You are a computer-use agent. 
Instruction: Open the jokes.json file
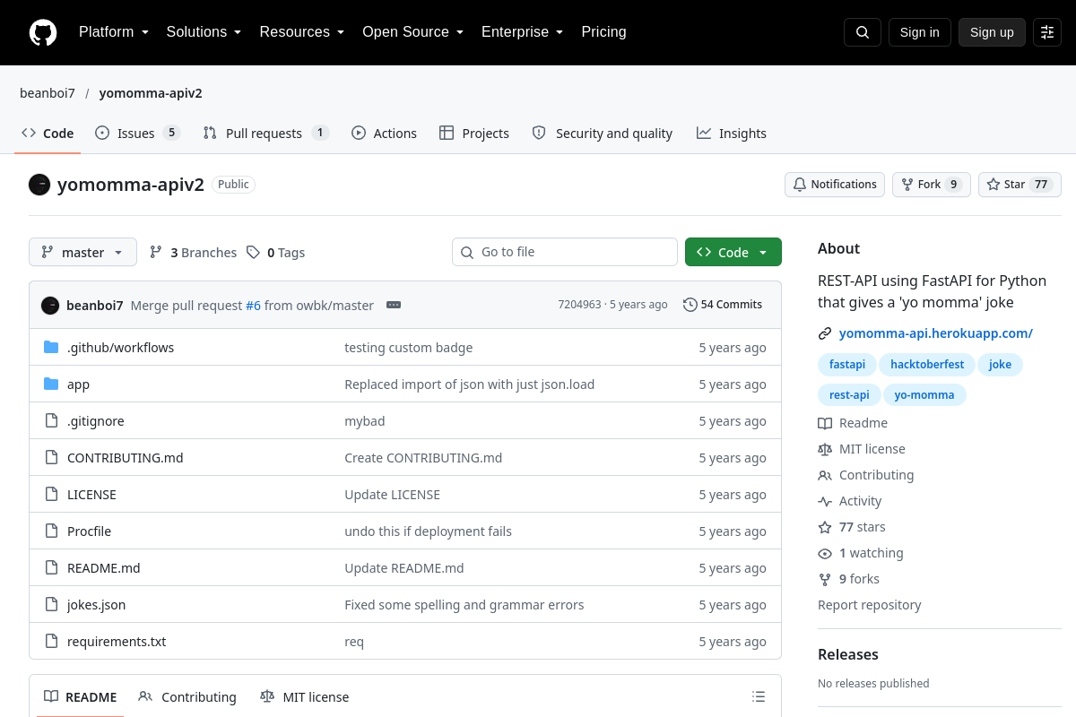(97, 605)
